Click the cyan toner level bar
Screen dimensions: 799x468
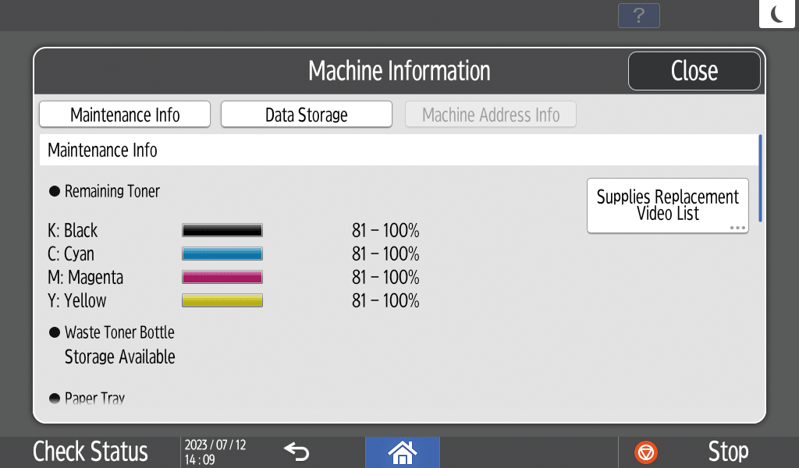[222, 254]
